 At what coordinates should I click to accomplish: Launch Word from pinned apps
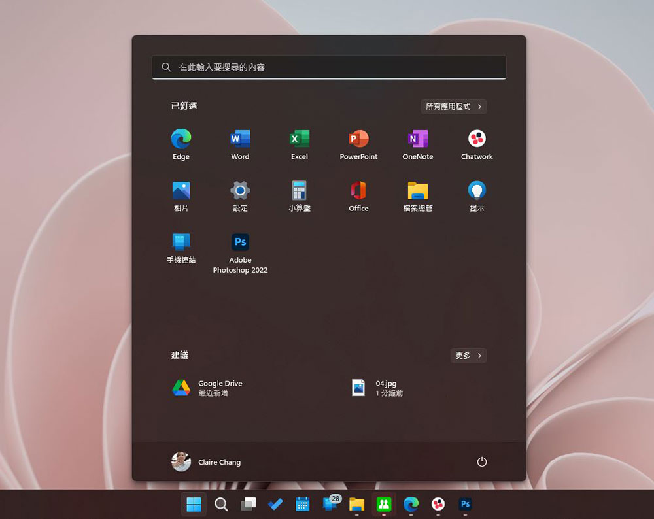point(240,144)
